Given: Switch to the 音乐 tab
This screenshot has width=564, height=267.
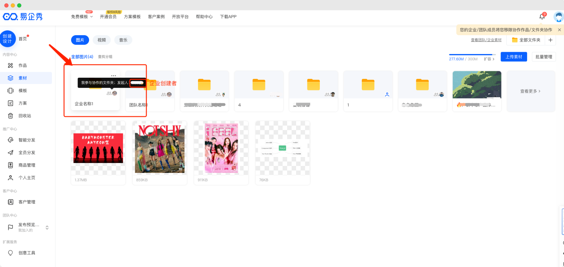Looking at the screenshot, I should coord(123,40).
